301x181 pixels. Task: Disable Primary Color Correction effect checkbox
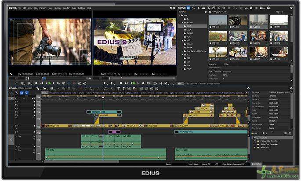tap(254, 141)
